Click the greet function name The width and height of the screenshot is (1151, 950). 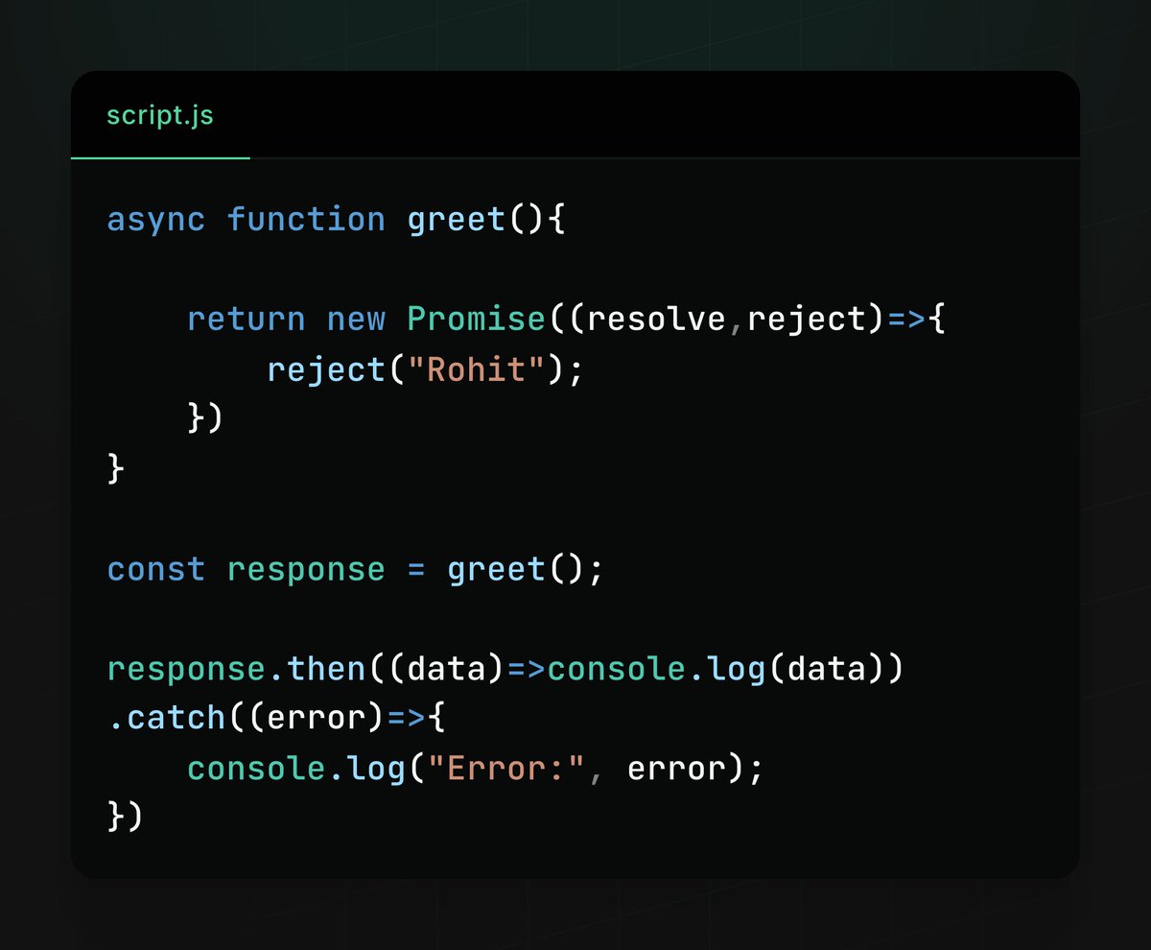pyautogui.click(x=457, y=219)
